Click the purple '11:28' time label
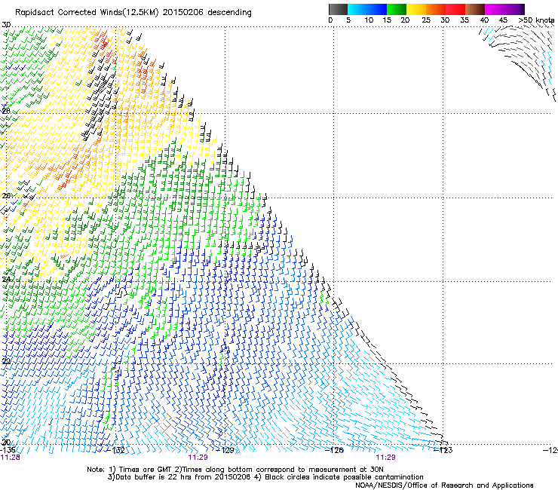 [11, 458]
